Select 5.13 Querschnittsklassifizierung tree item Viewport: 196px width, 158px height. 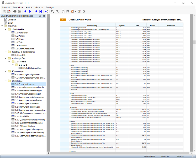29,123
